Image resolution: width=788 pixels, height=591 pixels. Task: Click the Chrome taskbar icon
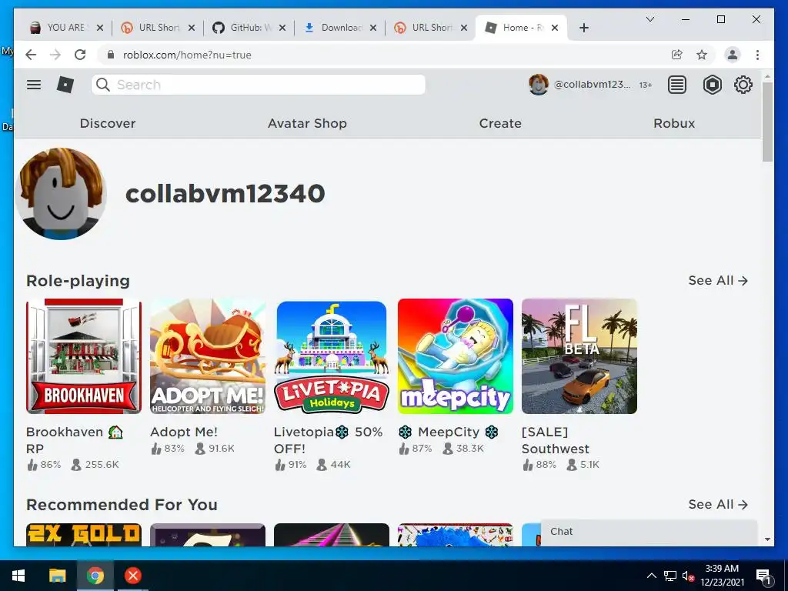point(95,576)
